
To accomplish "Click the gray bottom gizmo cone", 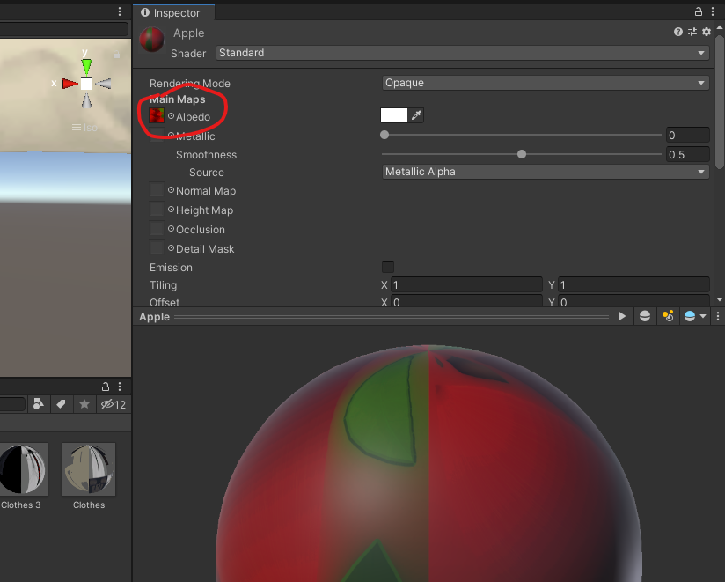I will tap(86, 100).
